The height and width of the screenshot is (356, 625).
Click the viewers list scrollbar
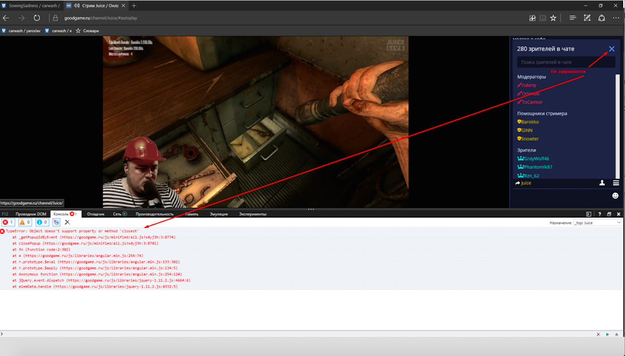point(618,126)
